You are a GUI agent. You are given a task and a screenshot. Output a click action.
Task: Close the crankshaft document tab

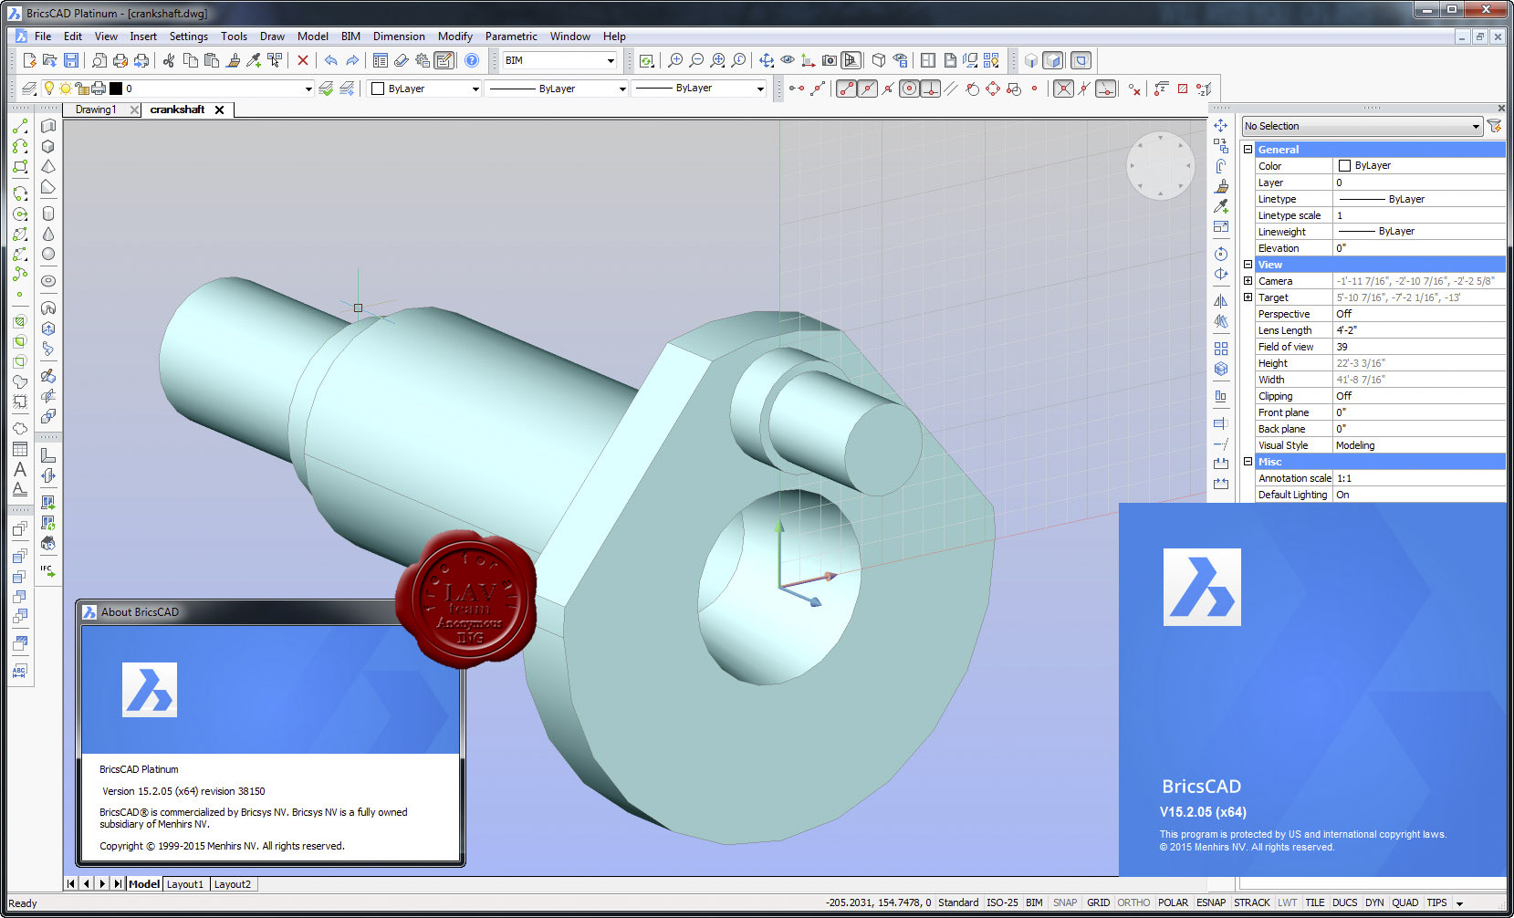point(219,110)
